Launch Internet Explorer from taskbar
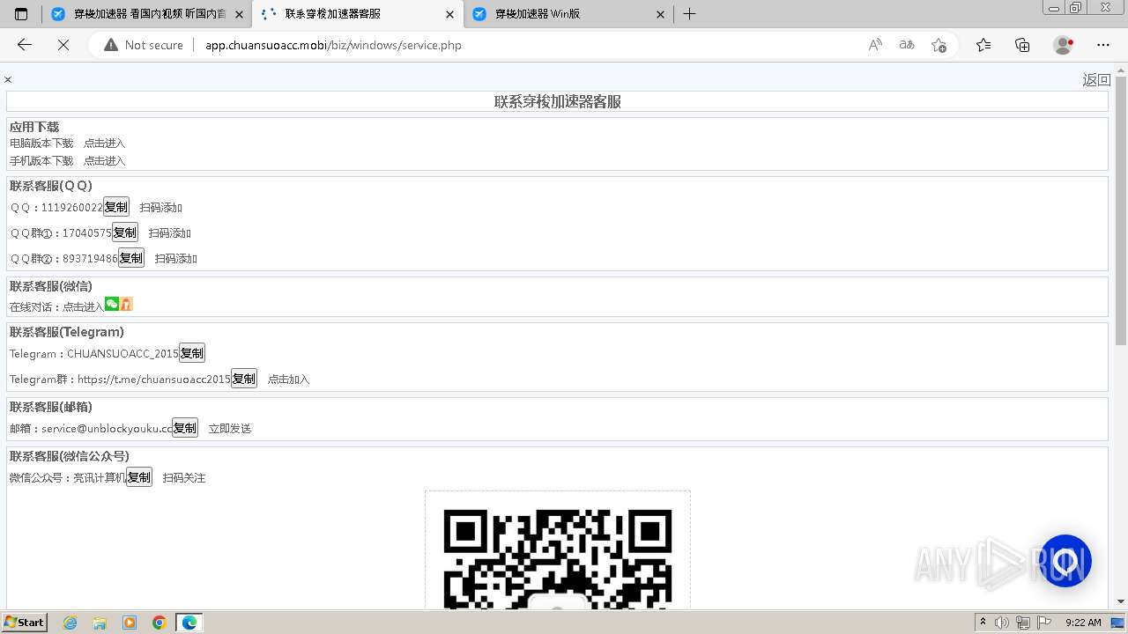Screen dimensions: 1128x634 [x=70, y=623]
